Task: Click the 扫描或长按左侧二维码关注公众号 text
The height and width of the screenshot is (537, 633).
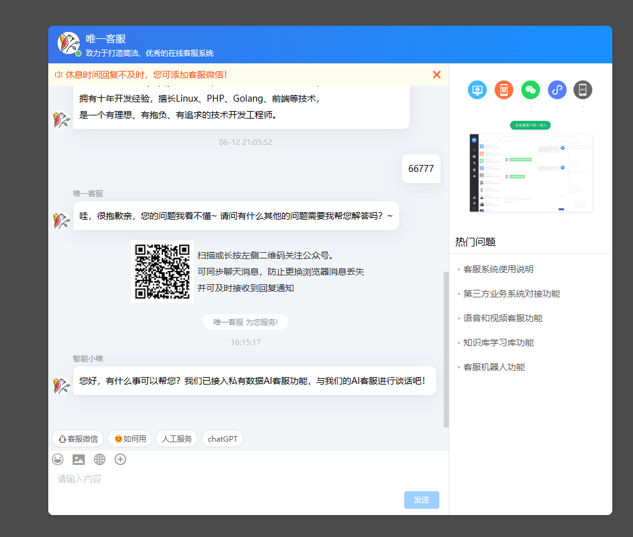Action: pos(265,255)
